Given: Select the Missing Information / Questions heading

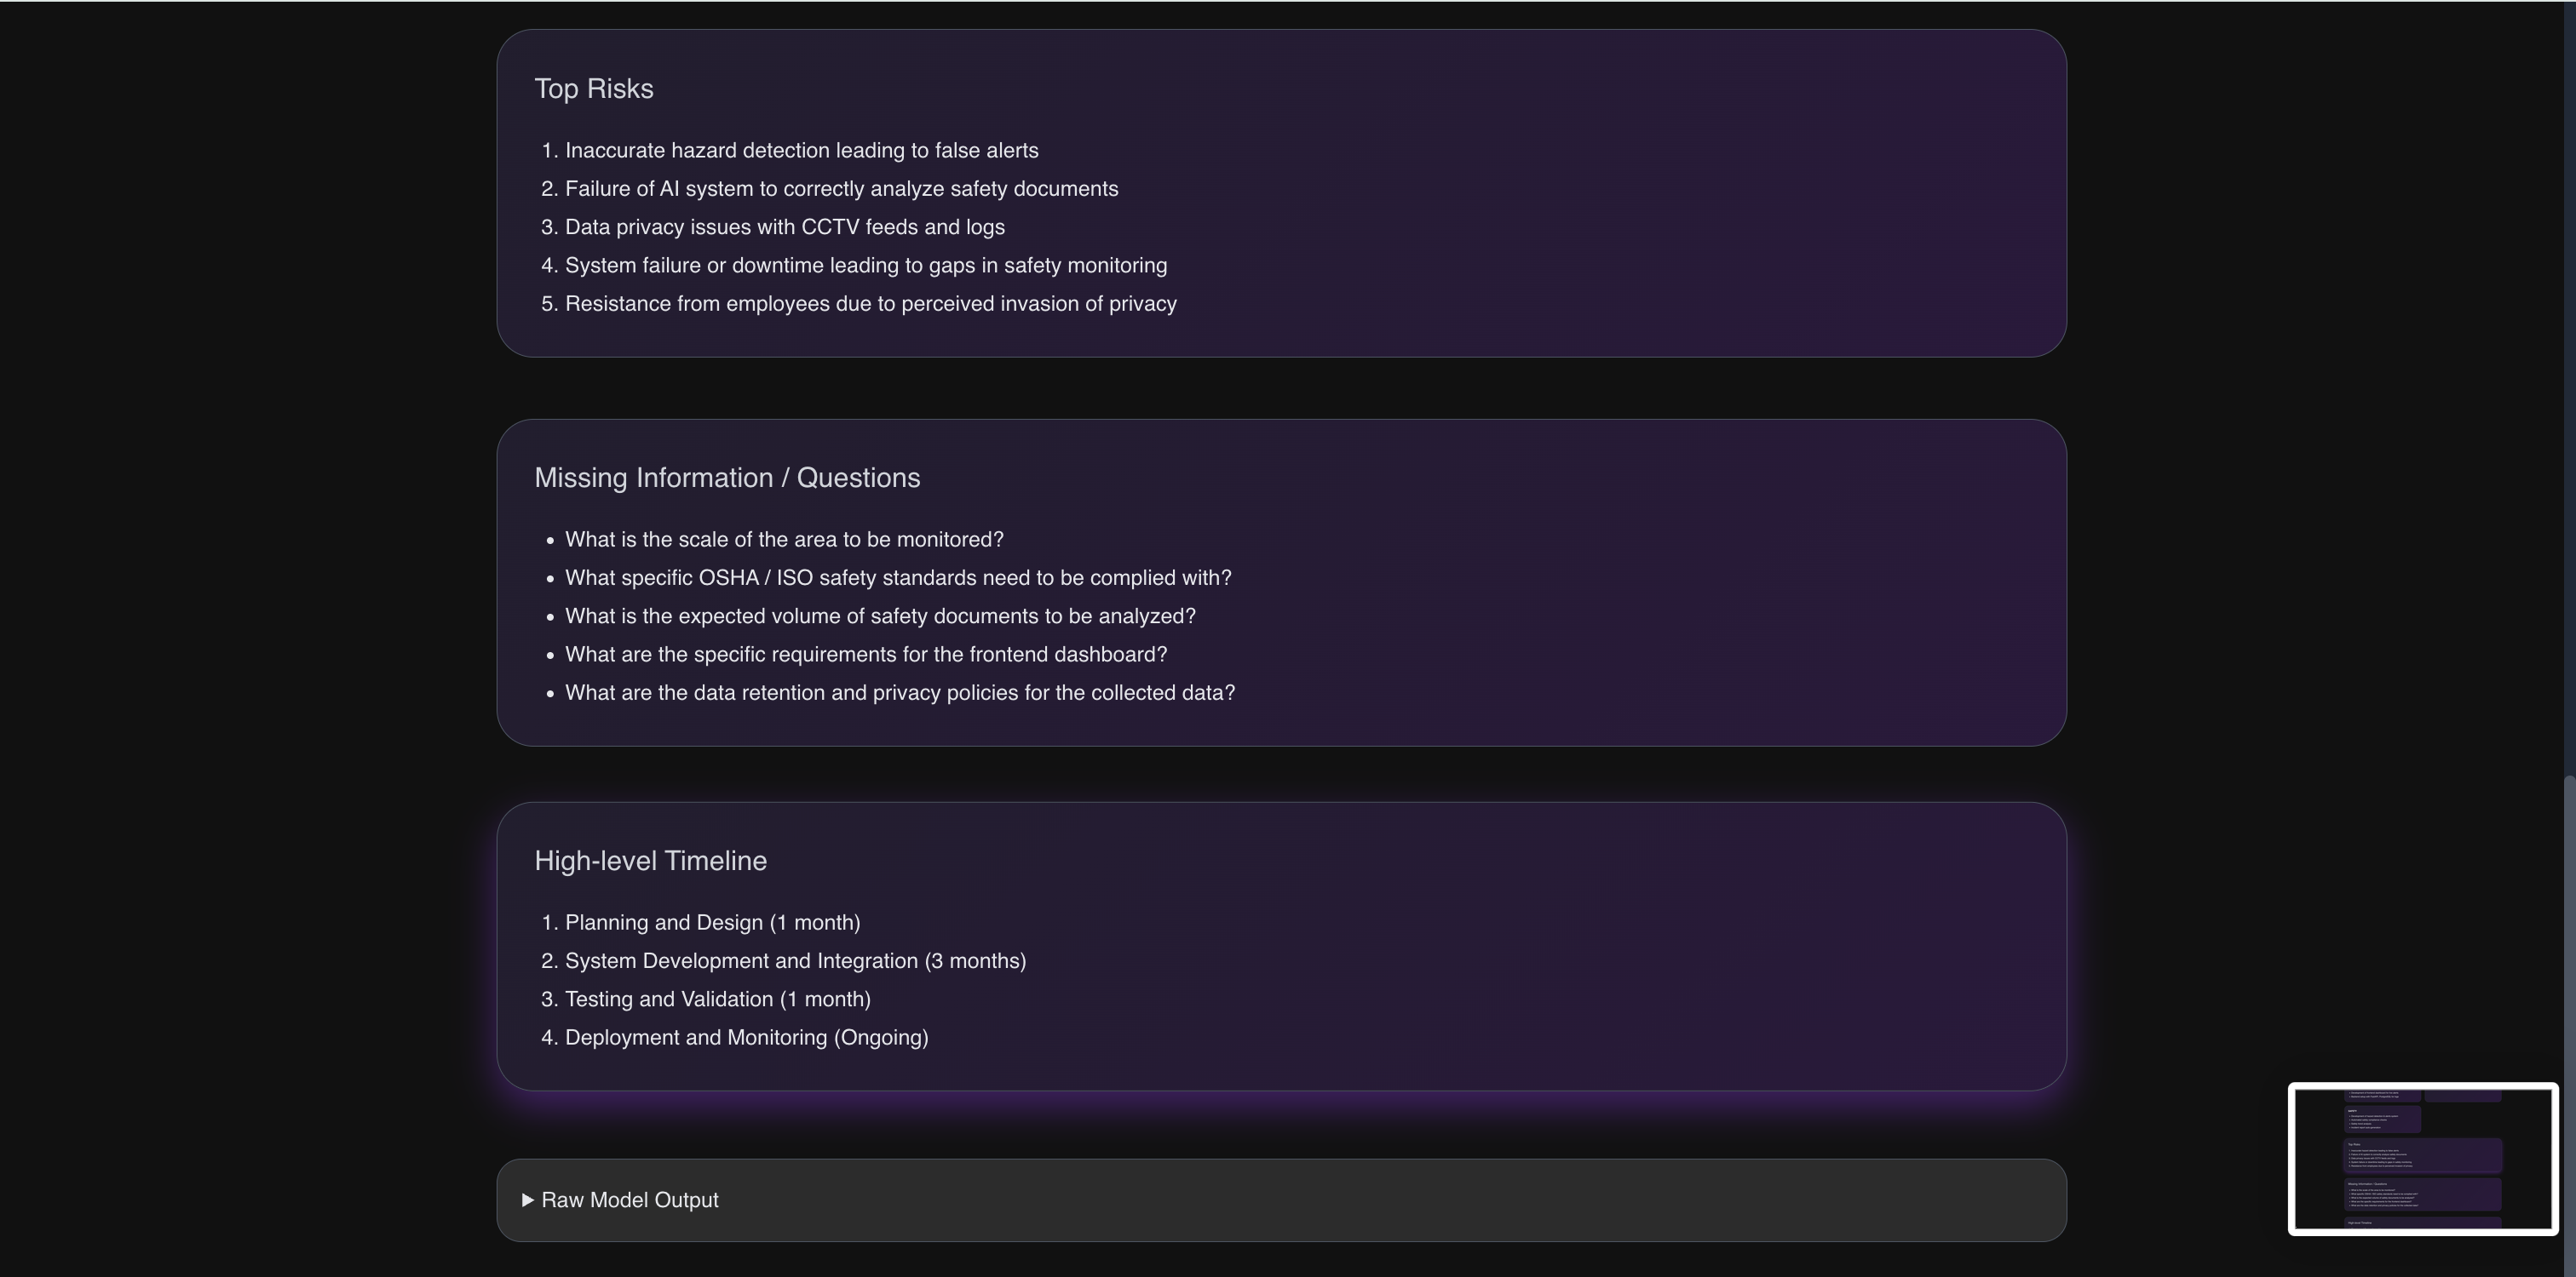Looking at the screenshot, I should click(x=727, y=478).
